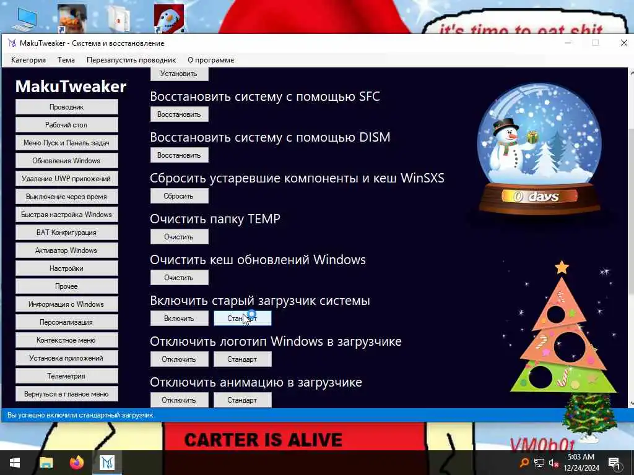Screen dimensions: 634x475
Task: Open Быстрая настройка Windows category
Action: tap(67, 215)
